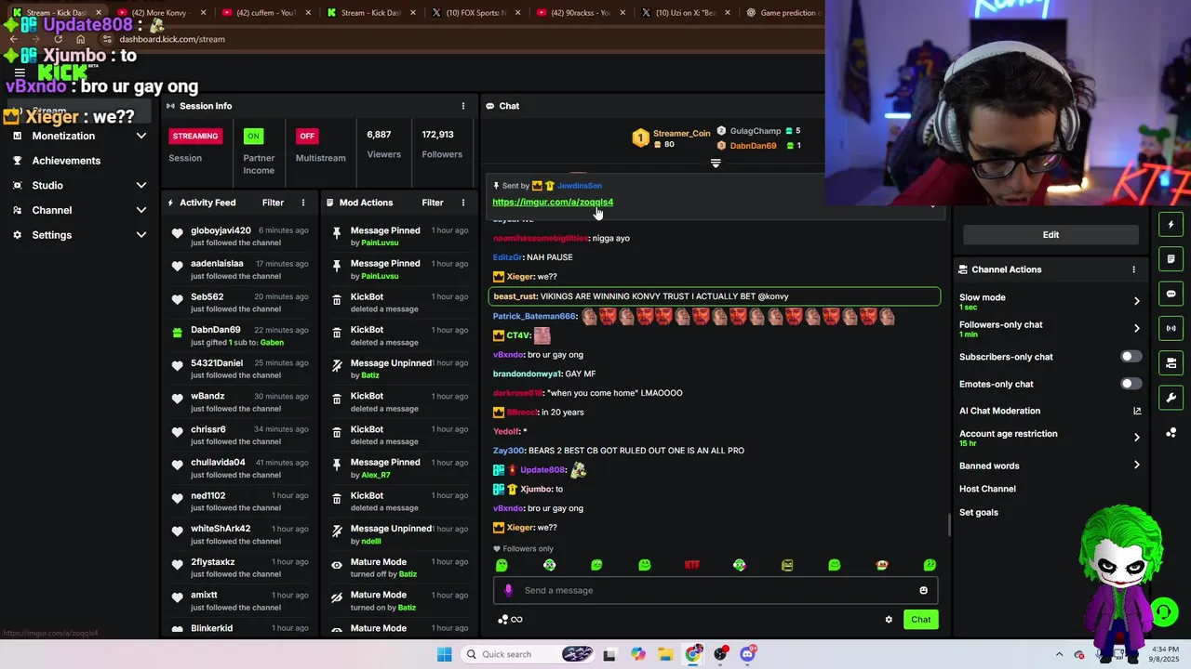1191x669 pixels.
Task: Switch to the Game prediction browser tab
Action: (x=782, y=13)
